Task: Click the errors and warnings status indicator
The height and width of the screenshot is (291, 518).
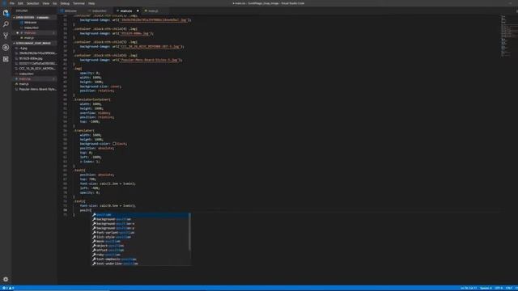Action: pyautogui.click(x=9, y=288)
